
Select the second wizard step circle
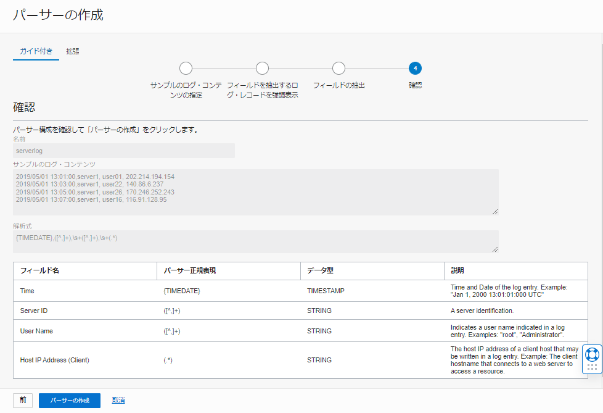point(262,68)
